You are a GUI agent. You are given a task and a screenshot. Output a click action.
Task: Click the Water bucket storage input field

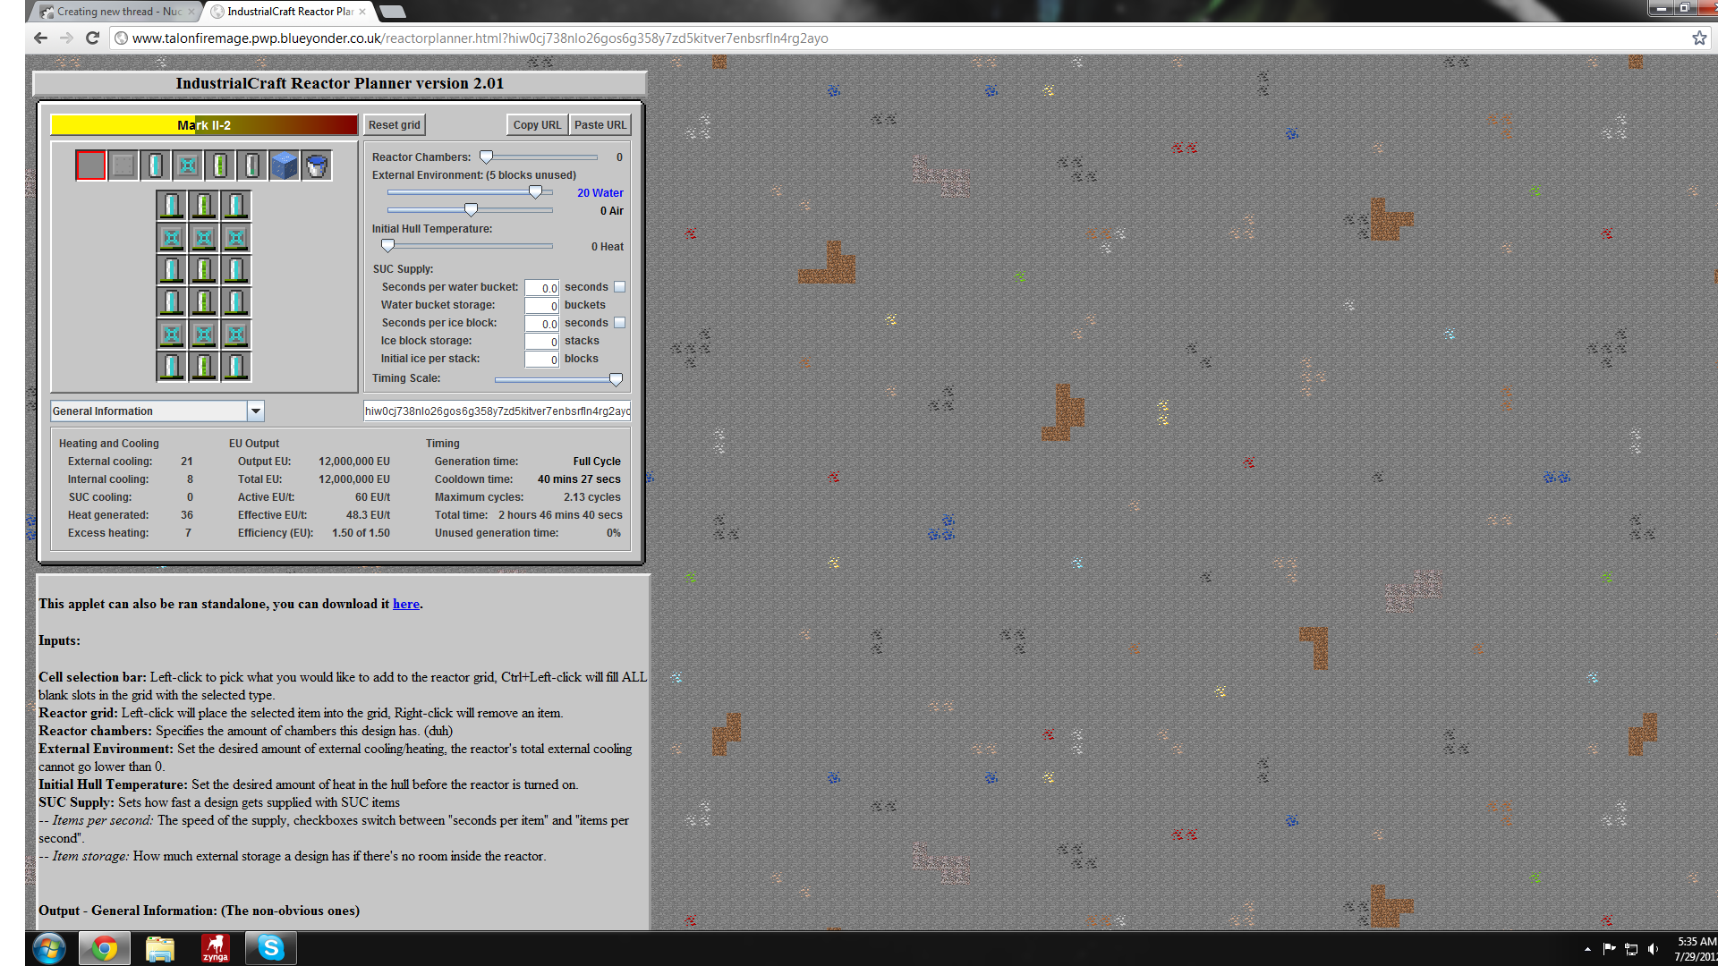point(541,306)
